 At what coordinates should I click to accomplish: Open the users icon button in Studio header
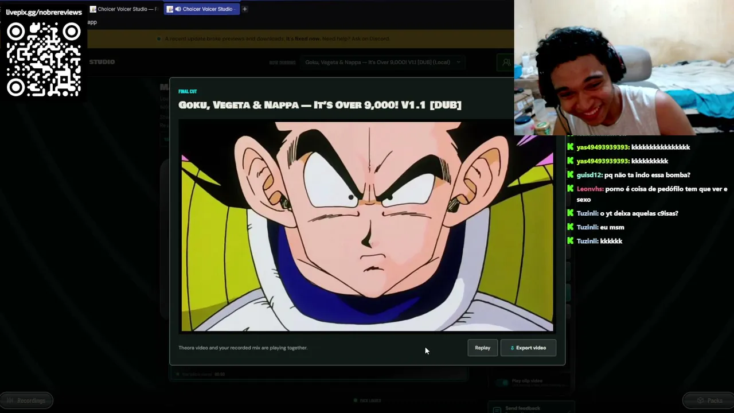point(506,62)
